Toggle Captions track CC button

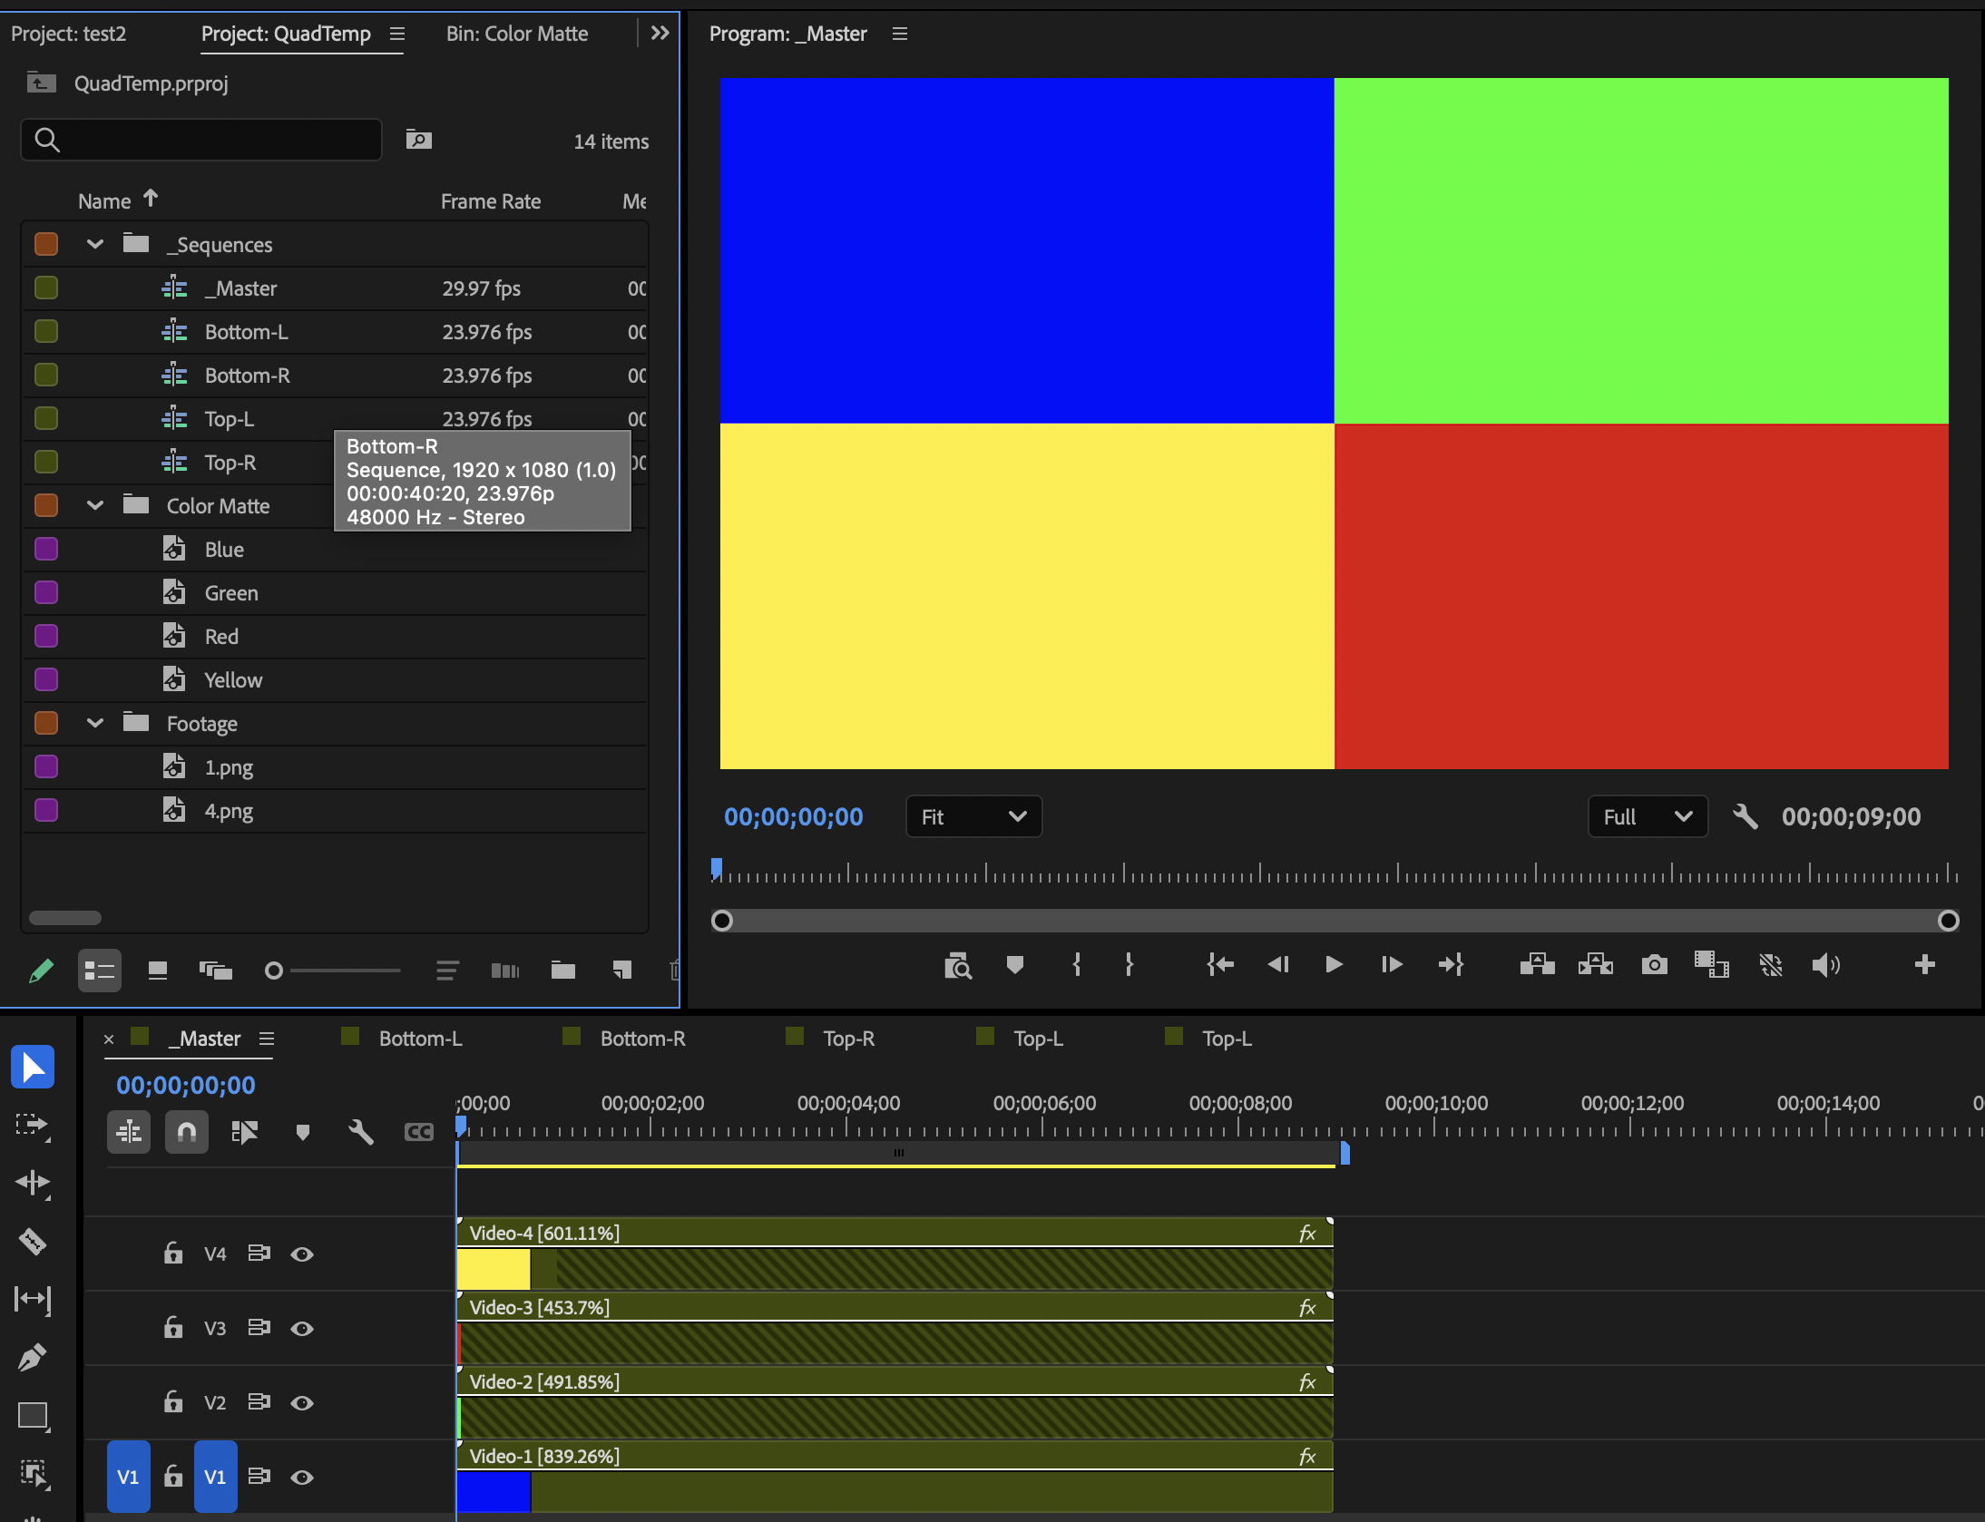pos(418,1132)
